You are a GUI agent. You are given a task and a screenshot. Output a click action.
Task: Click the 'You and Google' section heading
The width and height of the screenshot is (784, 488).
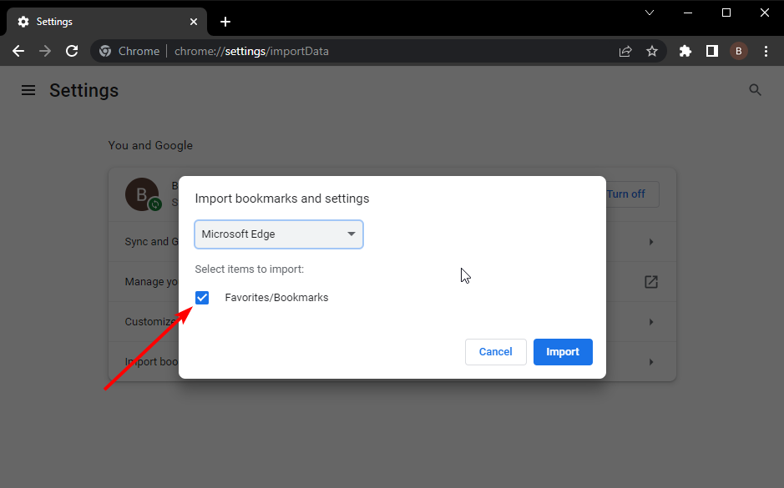pyautogui.click(x=150, y=145)
